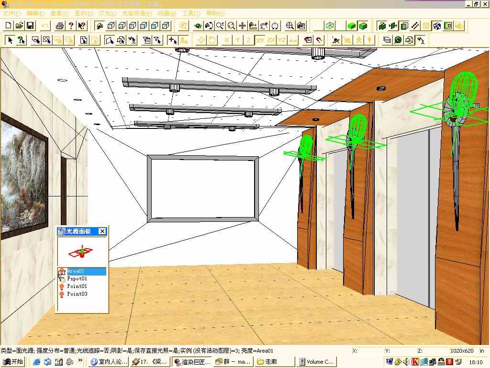
Task: Open help with the red question mark icon
Action: [71, 26]
